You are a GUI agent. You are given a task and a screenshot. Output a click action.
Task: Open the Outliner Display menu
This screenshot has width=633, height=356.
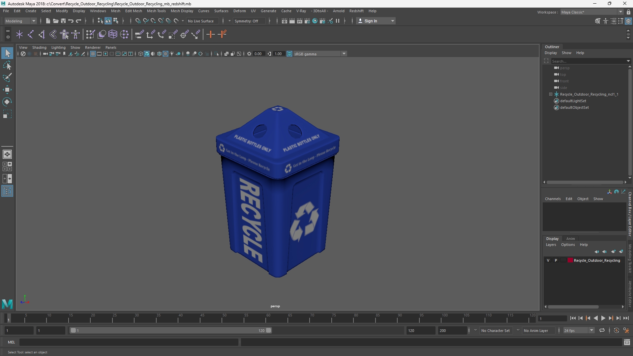(x=551, y=53)
